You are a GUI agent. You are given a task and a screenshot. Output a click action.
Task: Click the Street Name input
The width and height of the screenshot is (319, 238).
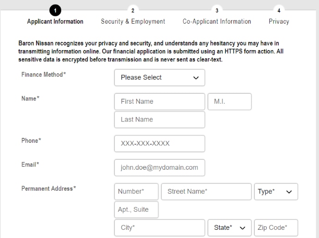[206, 192]
